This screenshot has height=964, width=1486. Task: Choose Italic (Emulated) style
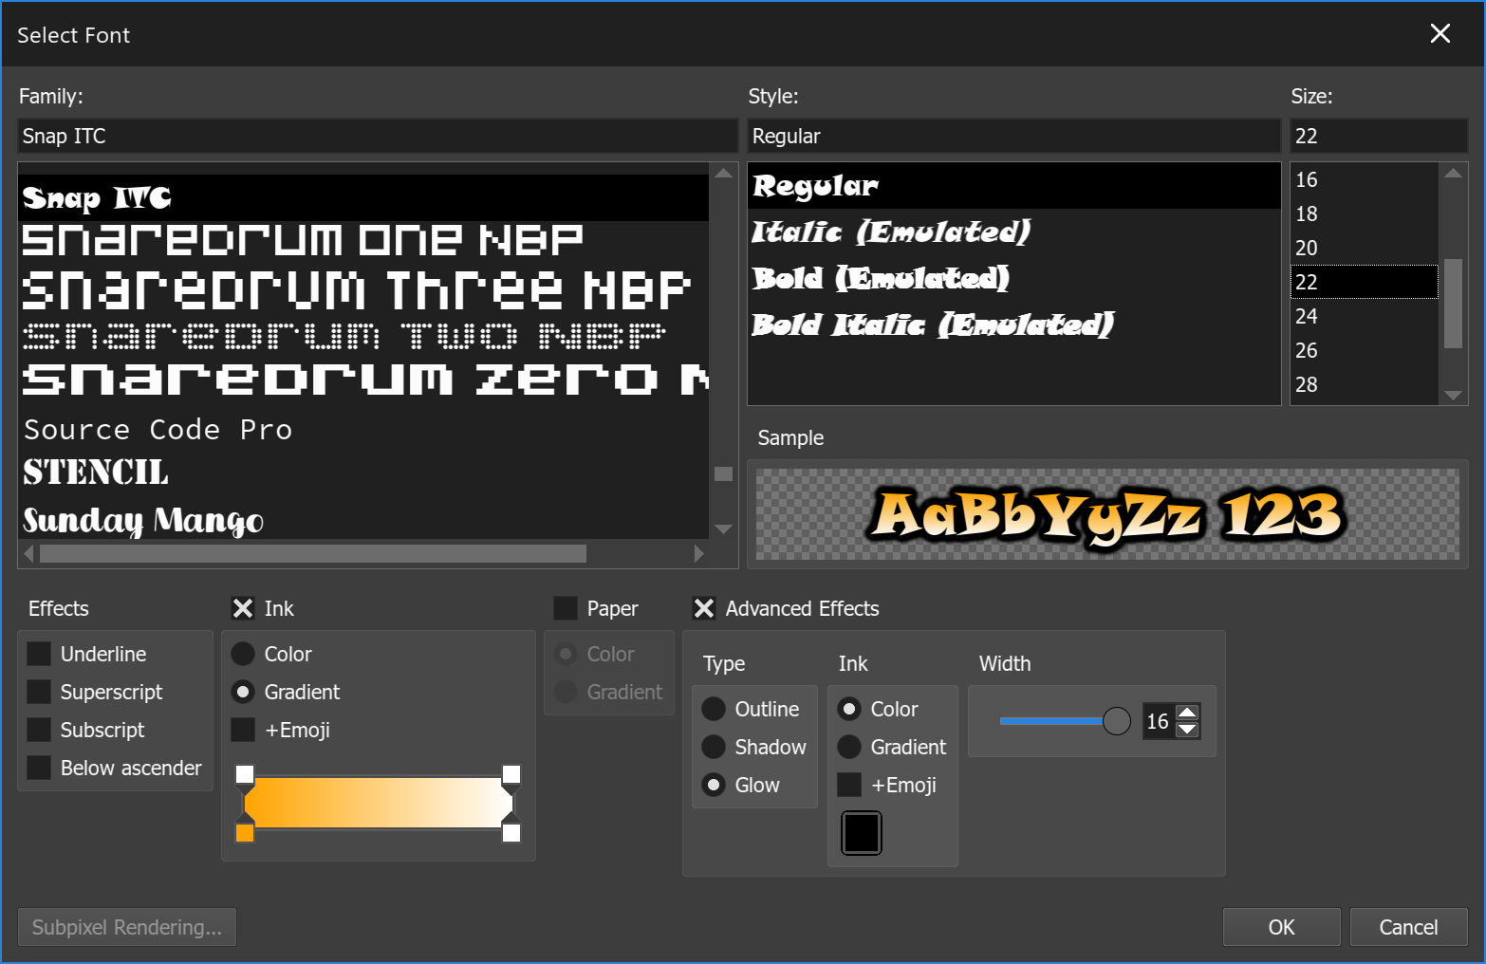pyautogui.click(x=1013, y=232)
